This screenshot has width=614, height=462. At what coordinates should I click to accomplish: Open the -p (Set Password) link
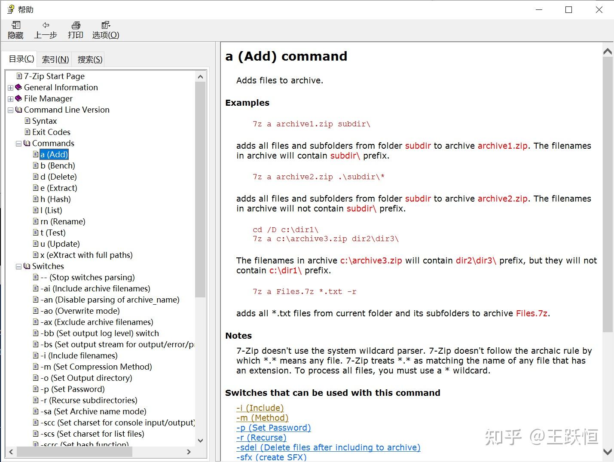(x=273, y=428)
